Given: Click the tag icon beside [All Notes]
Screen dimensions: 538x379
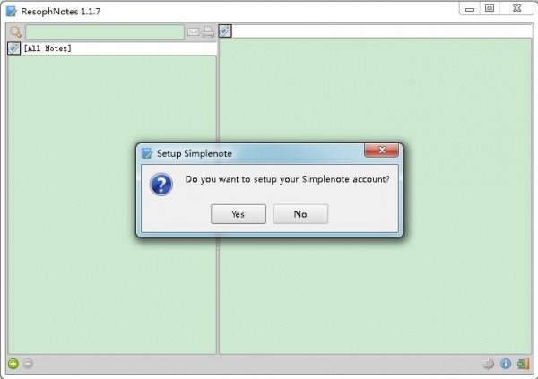Looking at the screenshot, I should click(13, 48).
